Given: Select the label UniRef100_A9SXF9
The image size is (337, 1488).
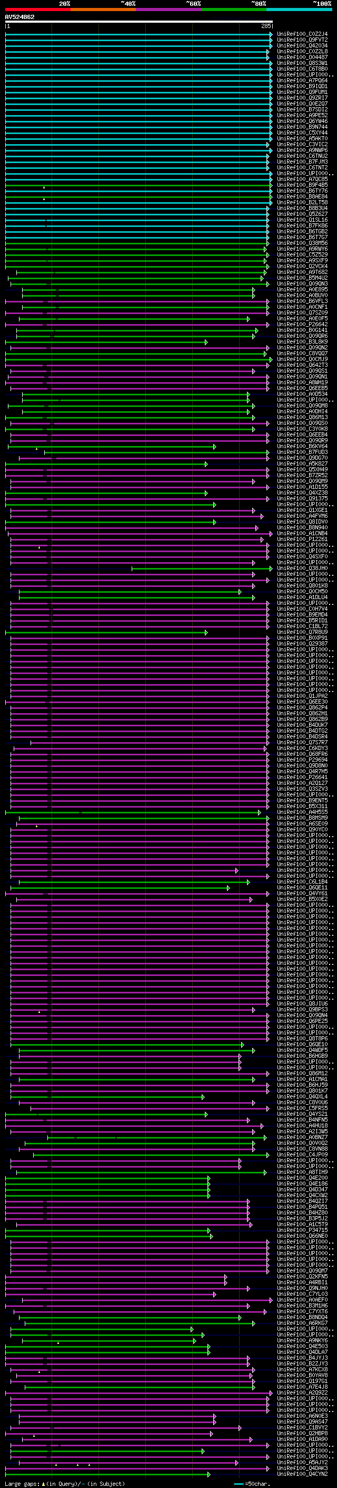Looking at the screenshot, I should pyautogui.click(x=302, y=261).
